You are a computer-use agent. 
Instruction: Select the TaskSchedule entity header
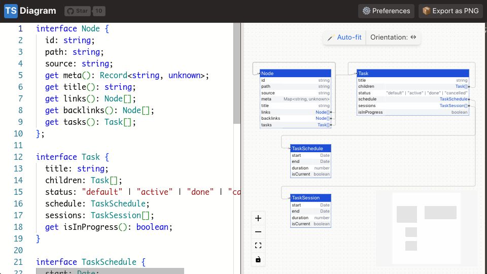[310, 149]
